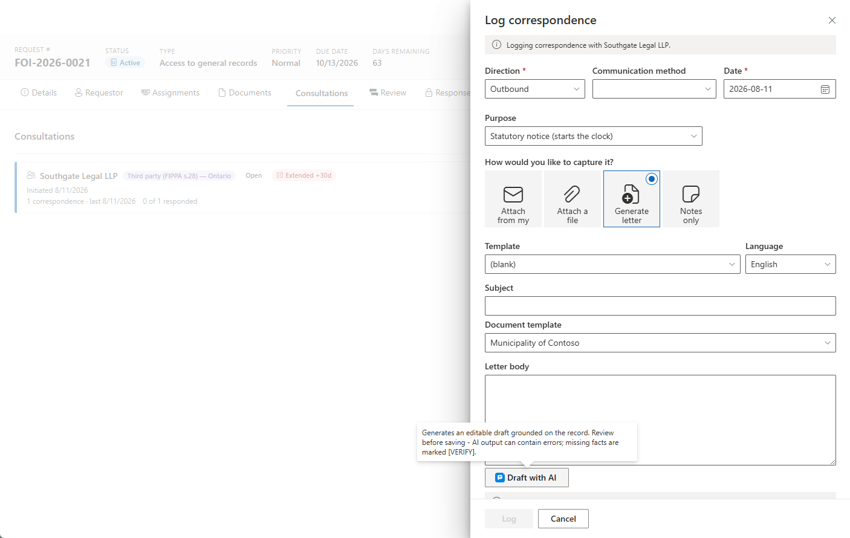
Task: Click the lock icon on Response tab
Action: (429, 92)
